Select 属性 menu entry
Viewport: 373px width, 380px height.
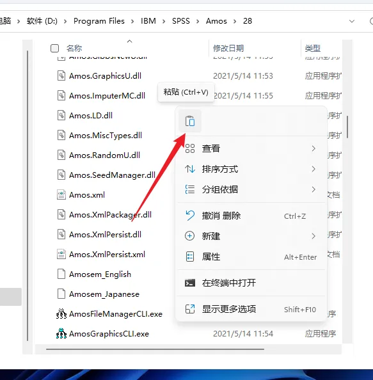(x=251, y=257)
